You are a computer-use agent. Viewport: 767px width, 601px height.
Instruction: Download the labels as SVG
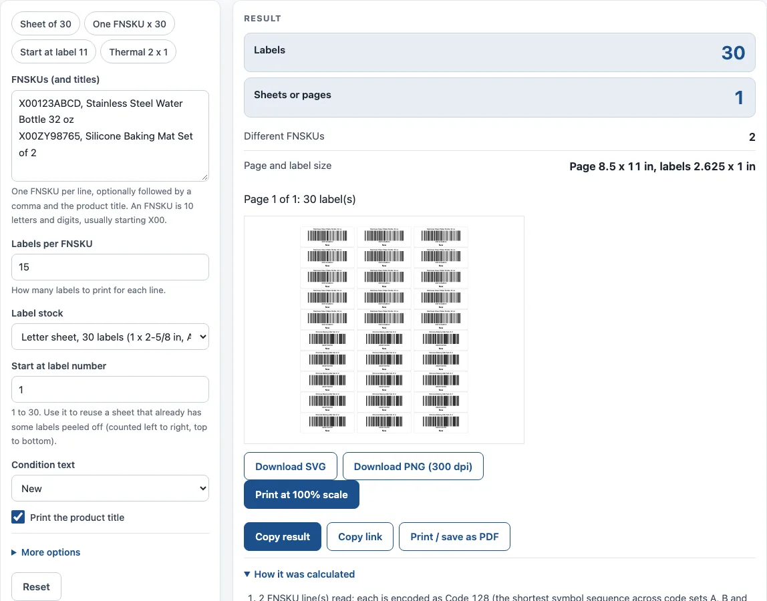pyautogui.click(x=291, y=467)
